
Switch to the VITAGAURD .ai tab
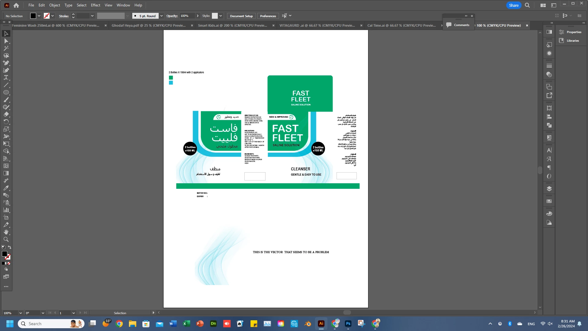pyautogui.click(x=317, y=25)
